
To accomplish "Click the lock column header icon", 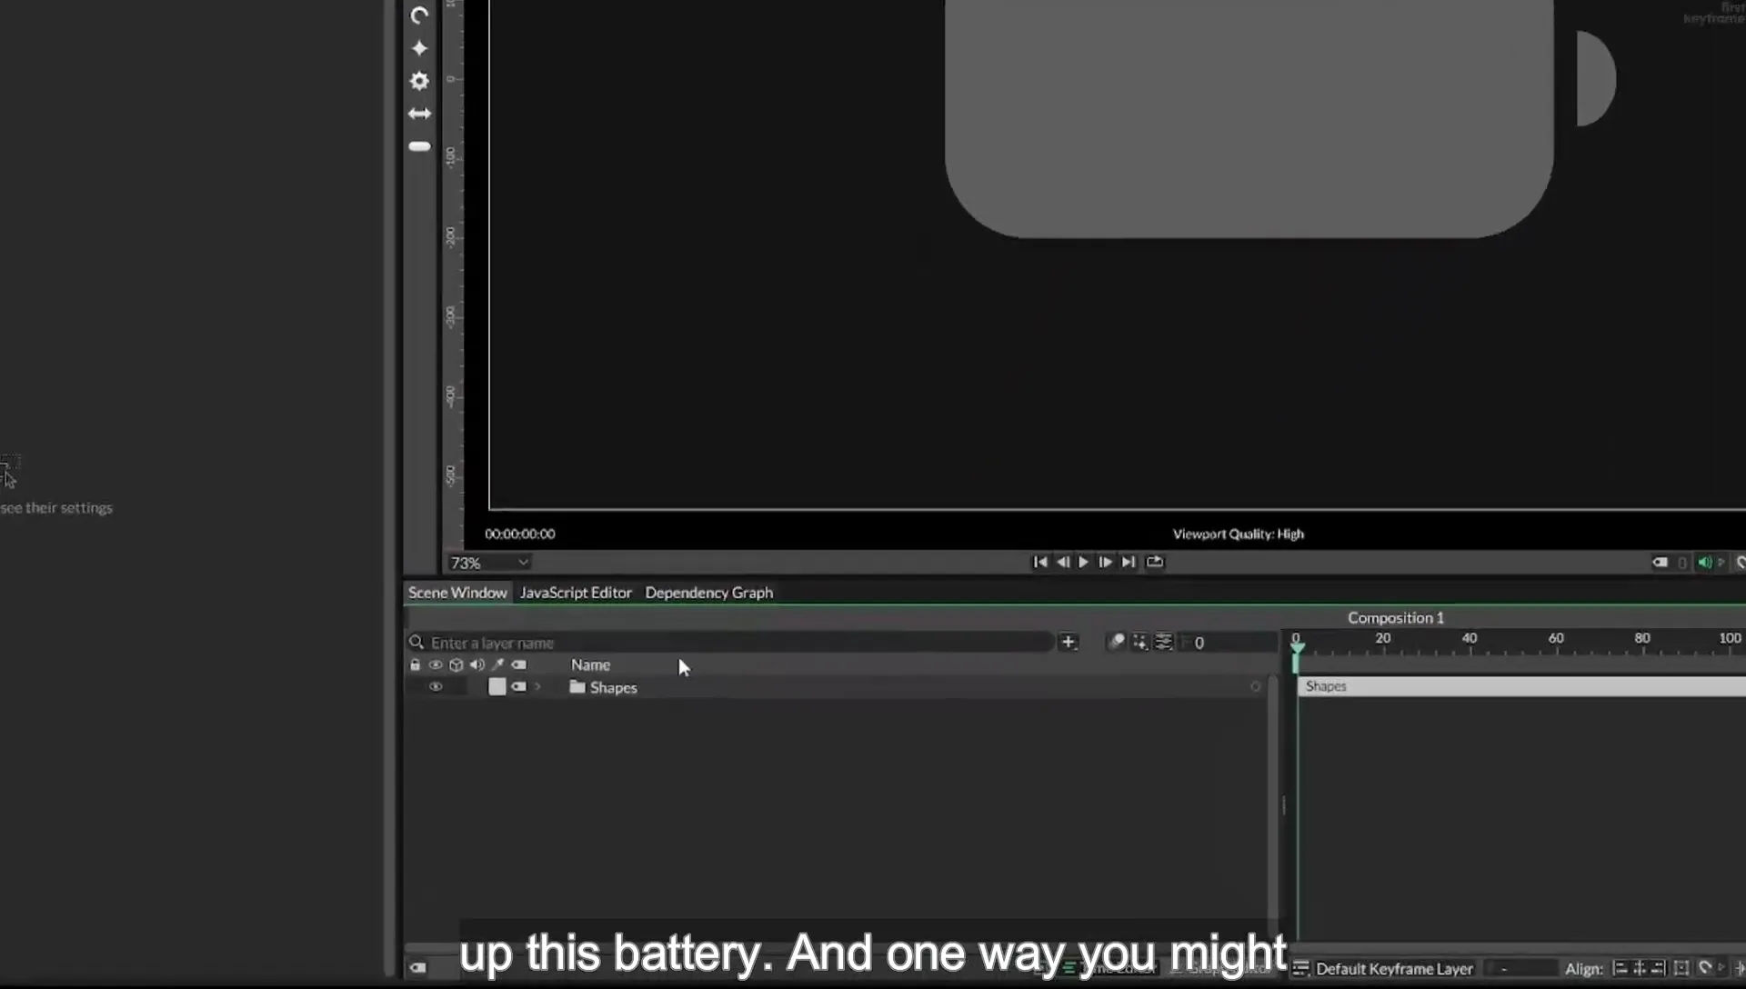I will click(416, 665).
